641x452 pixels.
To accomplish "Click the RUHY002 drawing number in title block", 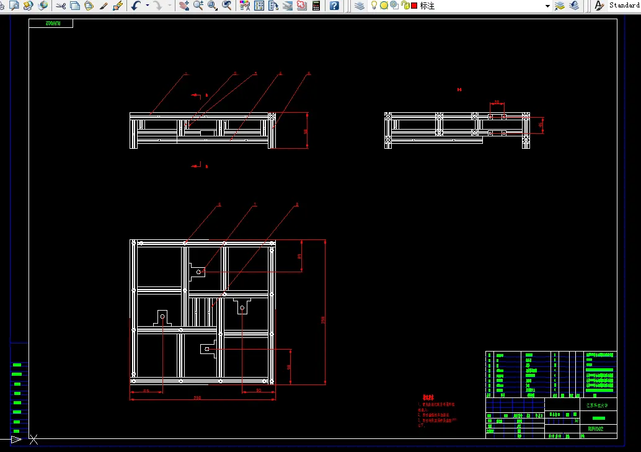I will pyautogui.click(x=595, y=429).
